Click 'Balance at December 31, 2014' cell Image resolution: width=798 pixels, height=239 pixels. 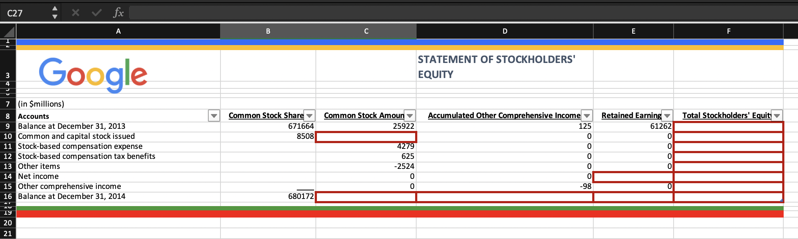pyautogui.click(x=118, y=196)
